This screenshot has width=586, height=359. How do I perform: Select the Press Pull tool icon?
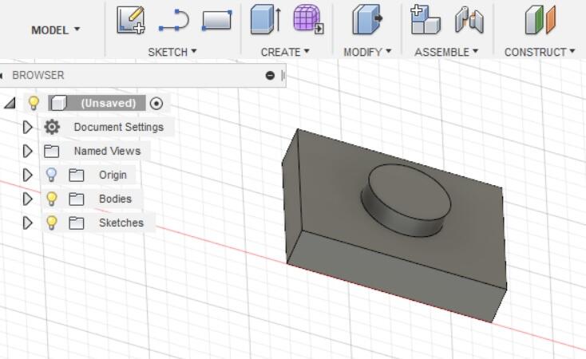click(x=367, y=19)
